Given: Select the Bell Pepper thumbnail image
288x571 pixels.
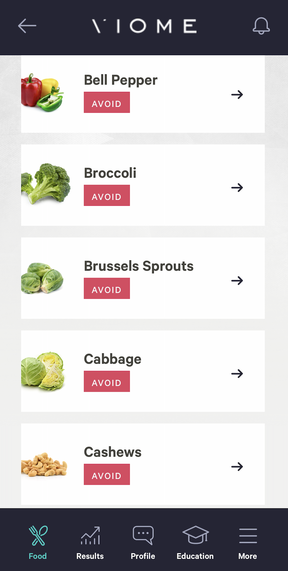Looking at the screenshot, I should [x=42, y=93].
